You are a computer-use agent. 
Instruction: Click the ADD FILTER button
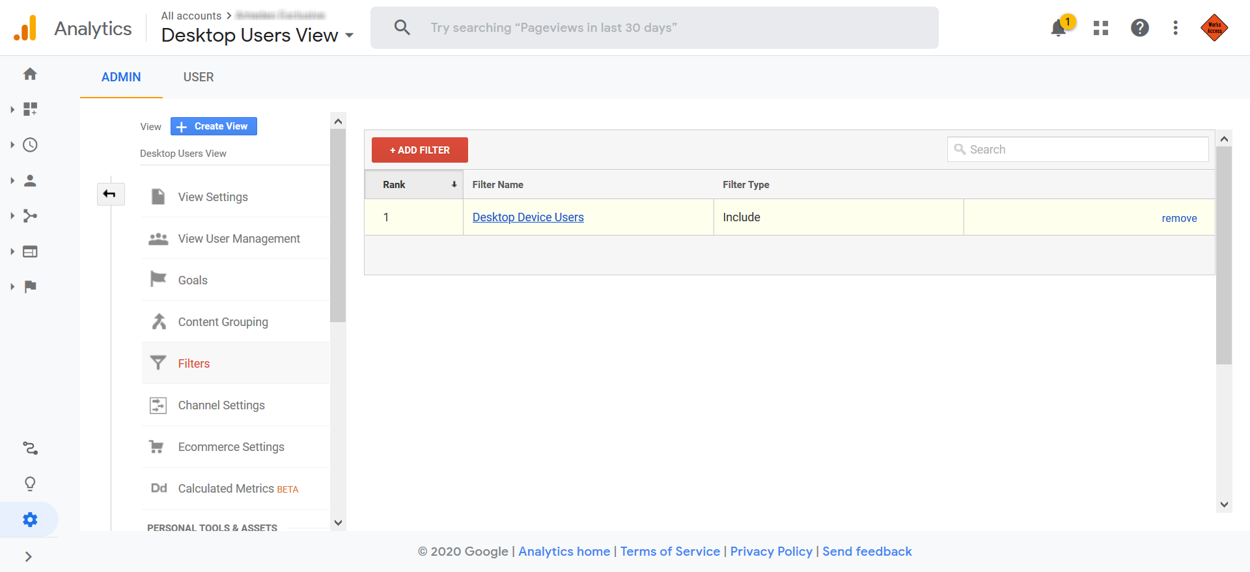tap(420, 150)
